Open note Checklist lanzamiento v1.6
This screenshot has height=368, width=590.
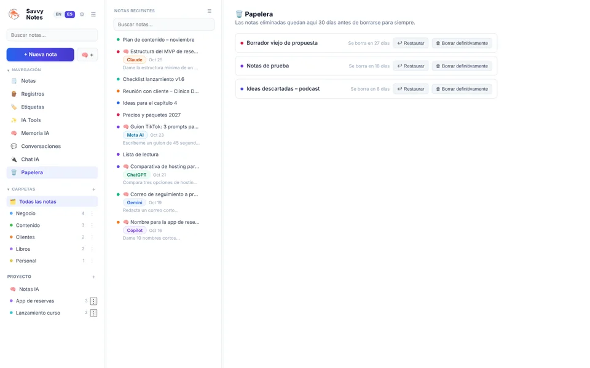pos(154,79)
